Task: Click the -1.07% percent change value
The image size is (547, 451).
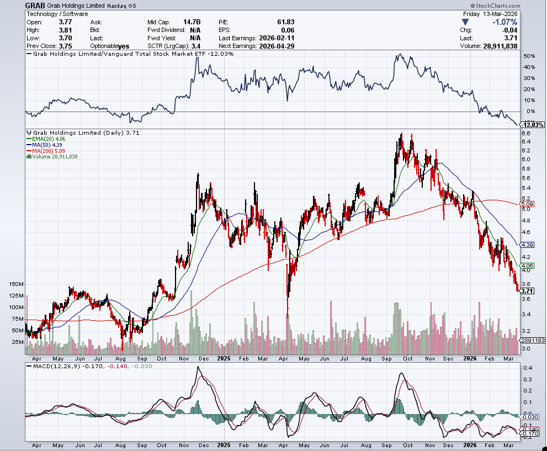Action: (x=505, y=22)
